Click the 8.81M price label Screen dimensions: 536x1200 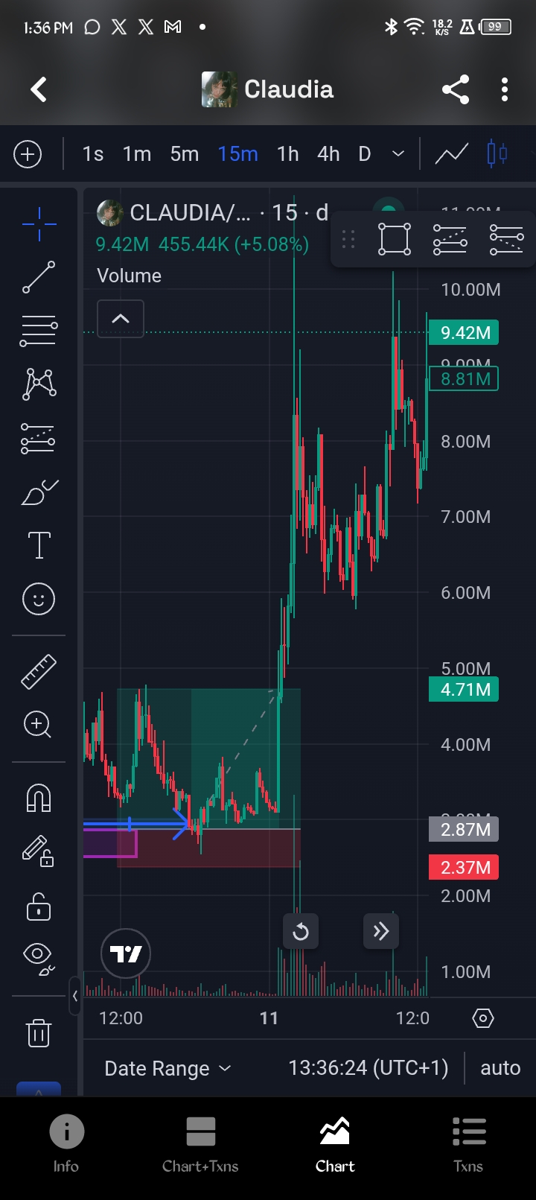point(465,379)
